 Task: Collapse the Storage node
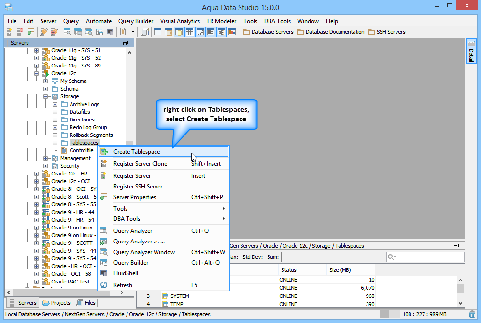(45, 96)
